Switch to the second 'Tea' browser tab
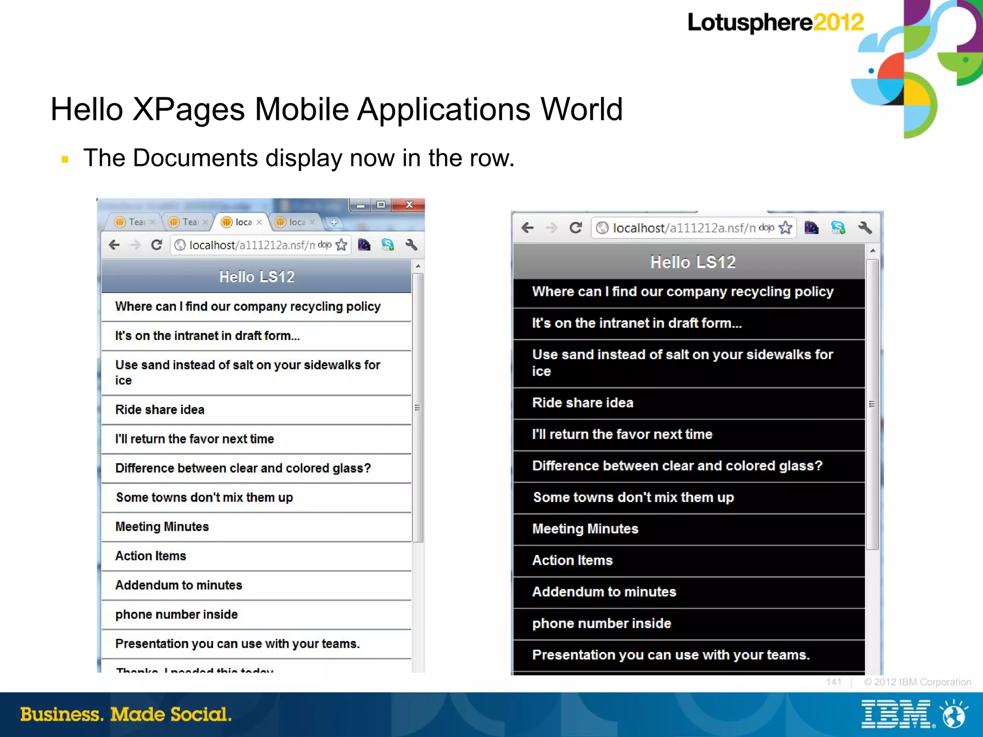The height and width of the screenshot is (737, 983). [188, 222]
